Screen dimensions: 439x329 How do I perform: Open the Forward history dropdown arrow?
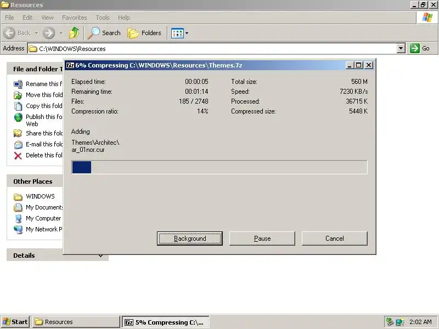pos(61,33)
